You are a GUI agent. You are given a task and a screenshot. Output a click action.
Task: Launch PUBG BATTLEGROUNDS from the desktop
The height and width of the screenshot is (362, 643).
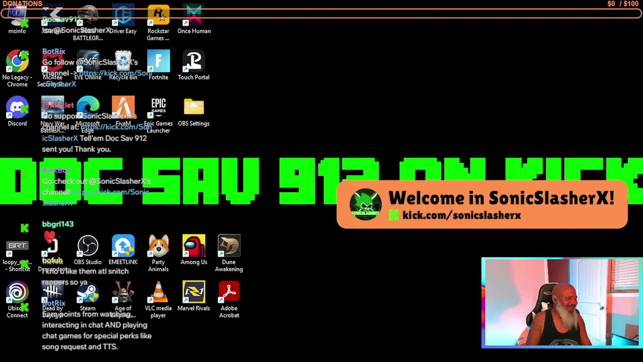coord(88,23)
